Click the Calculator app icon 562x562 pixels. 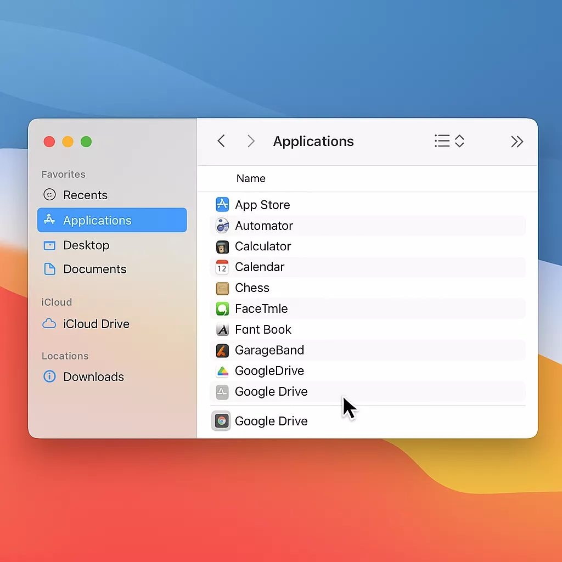[x=222, y=246]
